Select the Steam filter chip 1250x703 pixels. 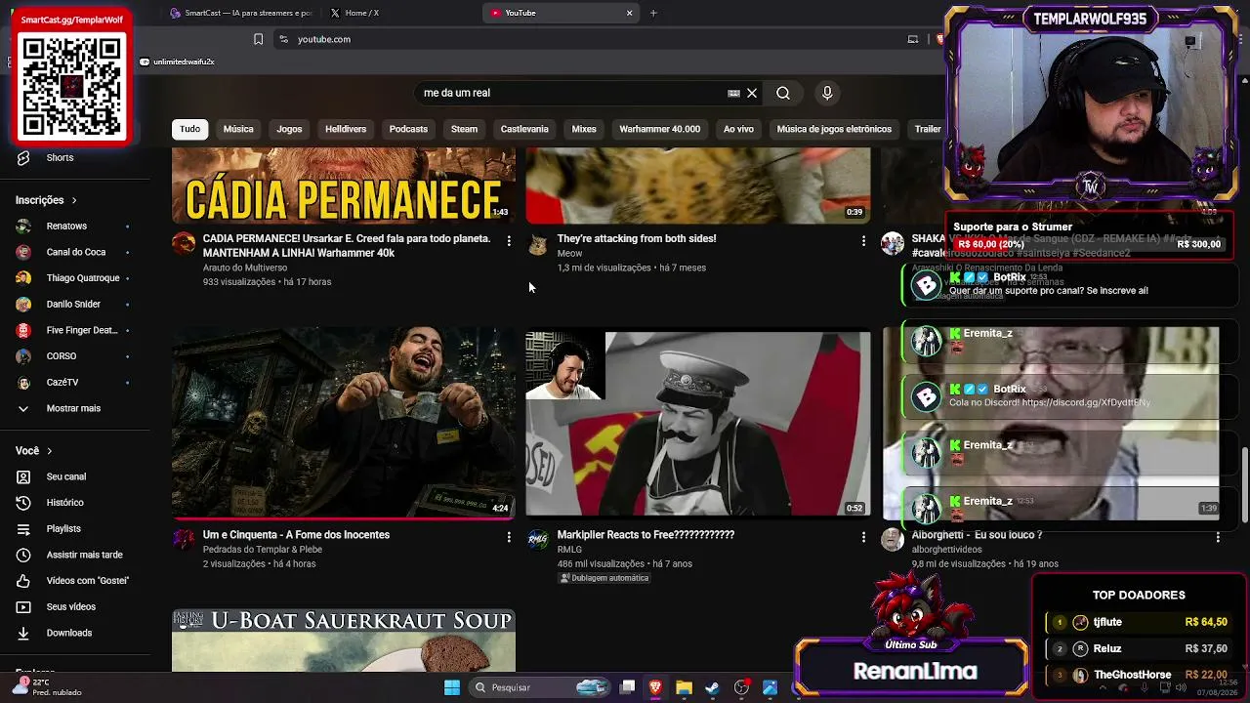point(464,129)
